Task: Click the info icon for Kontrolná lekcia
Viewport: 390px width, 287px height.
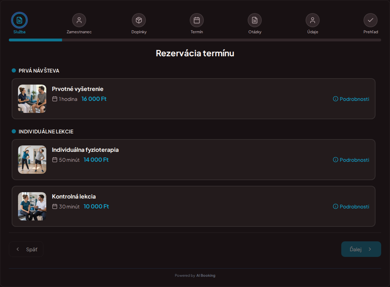Action: click(x=336, y=207)
